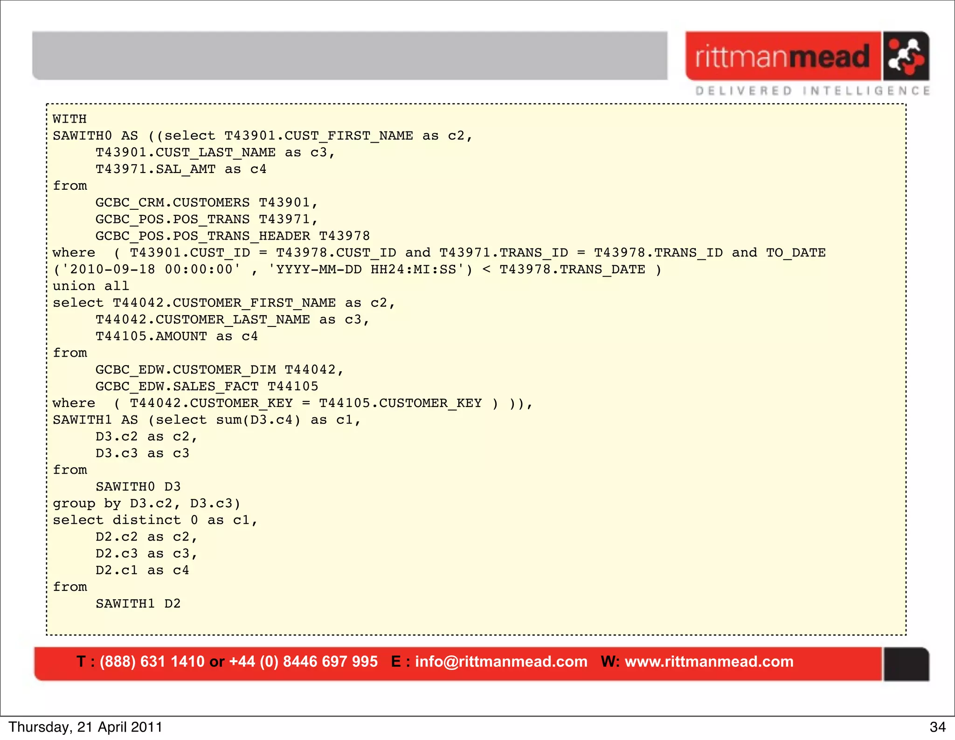Click the page number 34
Viewport: 955px width, 740px height.
point(937,727)
